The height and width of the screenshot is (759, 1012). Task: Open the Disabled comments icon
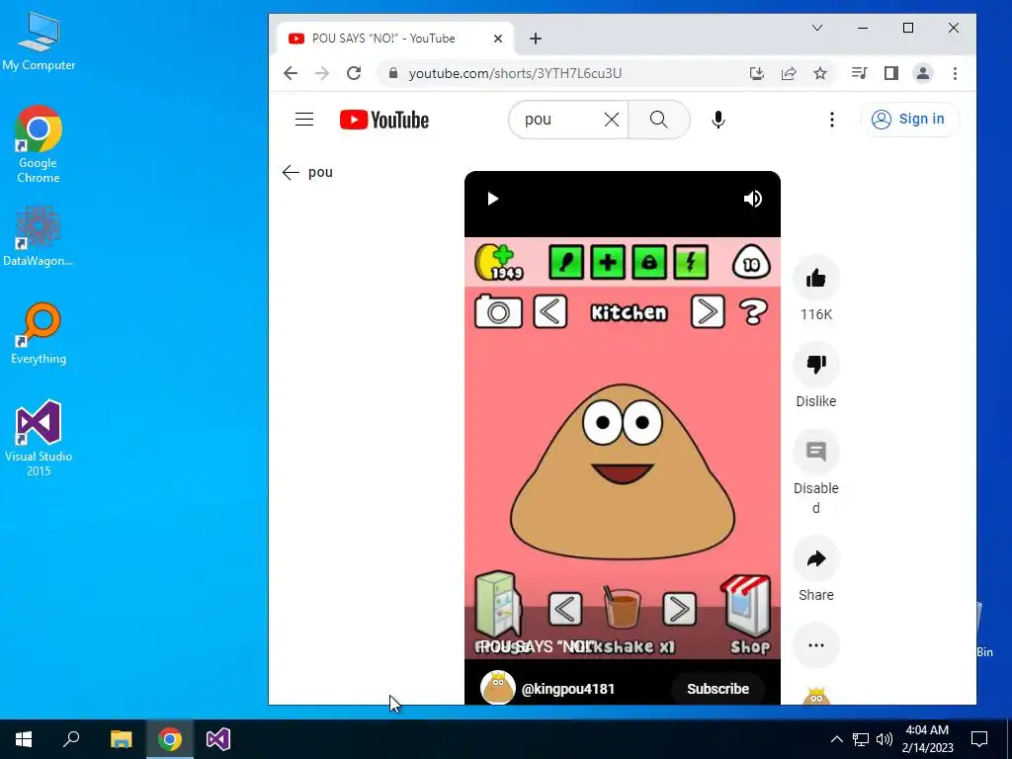(x=815, y=452)
